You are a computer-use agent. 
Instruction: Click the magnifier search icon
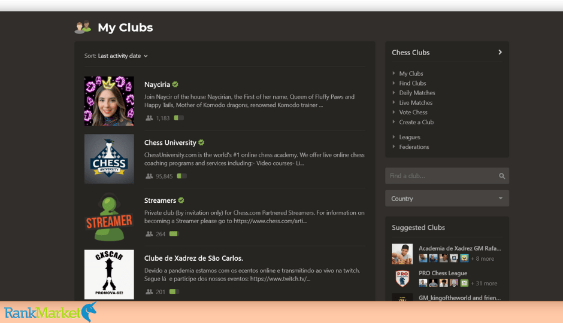point(502,176)
